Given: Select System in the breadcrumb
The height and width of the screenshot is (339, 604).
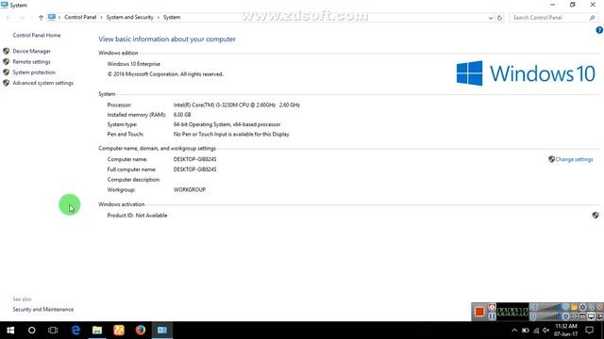Looking at the screenshot, I should tap(172, 17).
